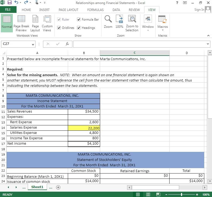Click the zoom slider in status bar

coord(182,195)
